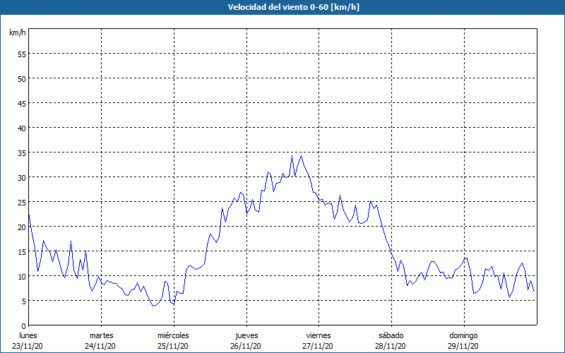Click the '40' y-axis value

click(x=22, y=128)
